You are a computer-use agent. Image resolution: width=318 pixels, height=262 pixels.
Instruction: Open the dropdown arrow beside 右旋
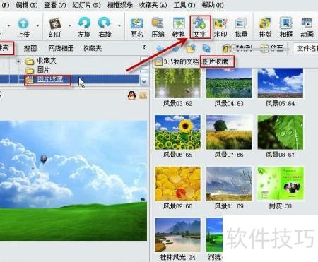119,25
